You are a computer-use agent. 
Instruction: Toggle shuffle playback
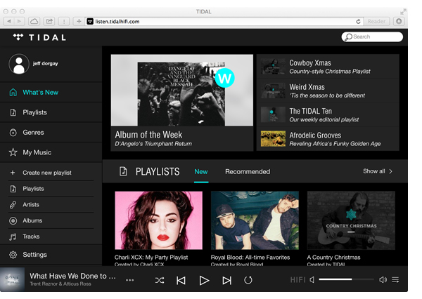click(x=160, y=281)
